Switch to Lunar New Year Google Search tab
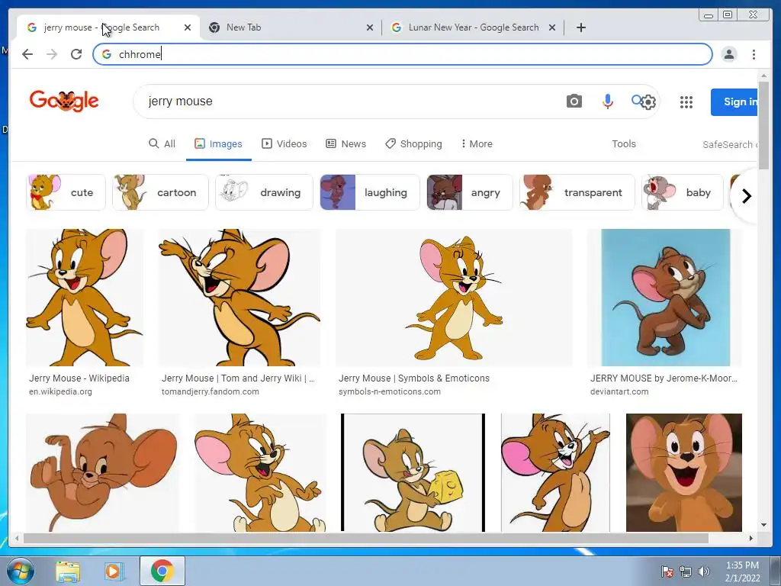Image resolution: width=781 pixels, height=586 pixels. [473, 27]
